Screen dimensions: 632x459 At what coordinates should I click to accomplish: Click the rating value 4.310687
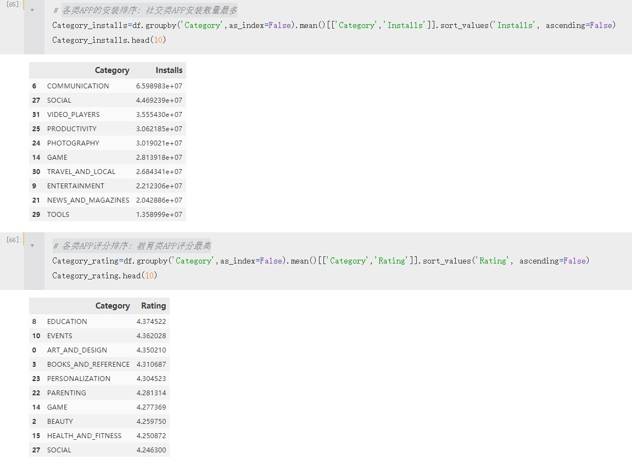(x=151, y=365)
